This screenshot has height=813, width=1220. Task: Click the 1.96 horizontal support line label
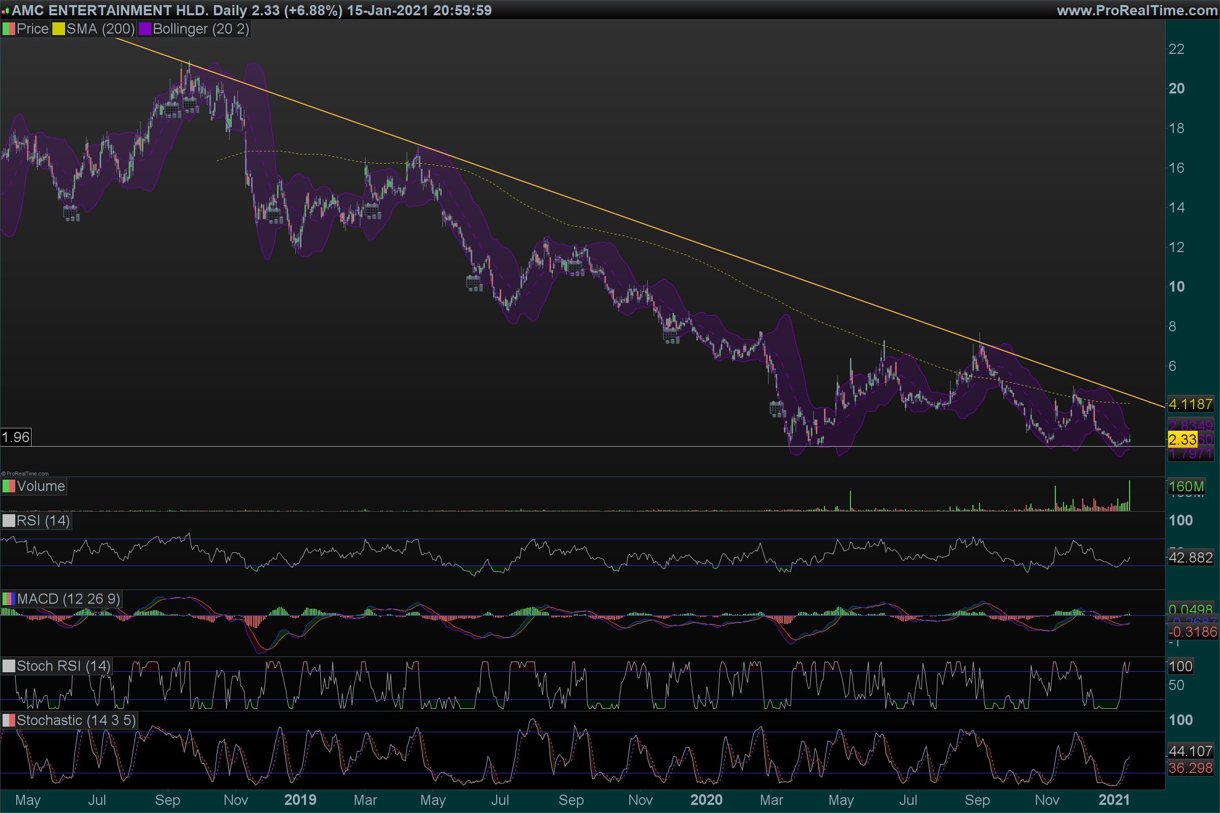coord(16,437)
